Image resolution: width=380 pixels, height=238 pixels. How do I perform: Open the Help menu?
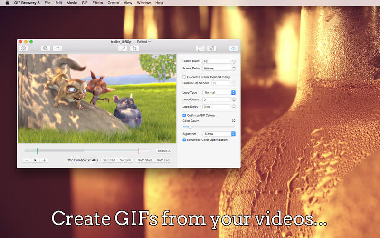(x=159, y=3)
